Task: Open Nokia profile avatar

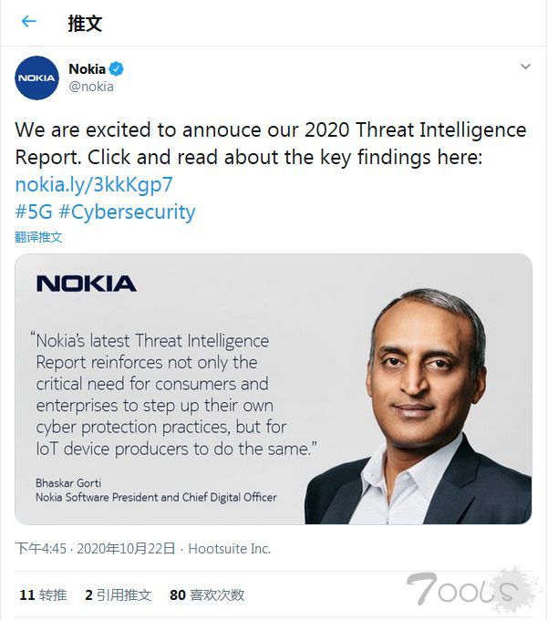Action: point(36,77)
